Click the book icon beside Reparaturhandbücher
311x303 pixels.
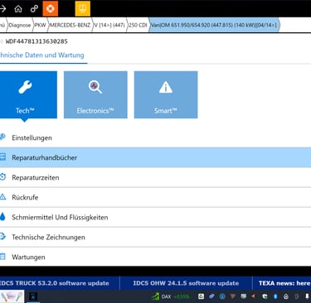point(2,157)
